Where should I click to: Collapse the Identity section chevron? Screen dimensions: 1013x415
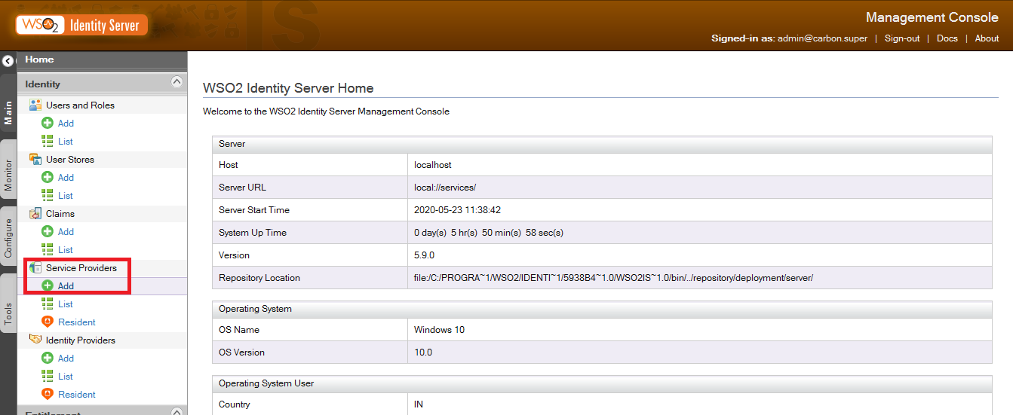[x=177, y=81]
